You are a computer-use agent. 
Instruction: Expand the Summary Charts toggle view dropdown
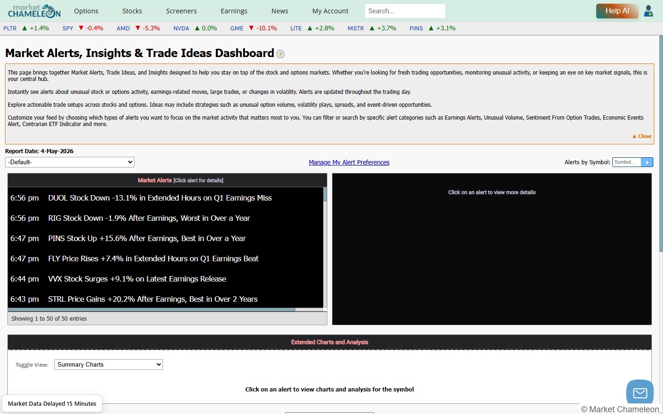109,364
